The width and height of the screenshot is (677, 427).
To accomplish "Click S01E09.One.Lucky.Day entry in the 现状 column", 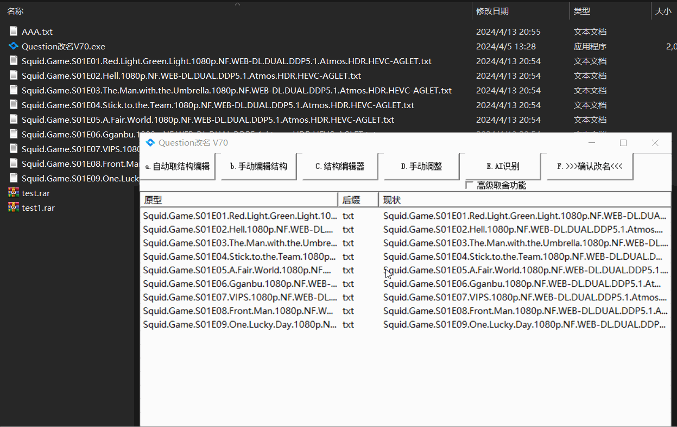I will [x=525, y=324].
